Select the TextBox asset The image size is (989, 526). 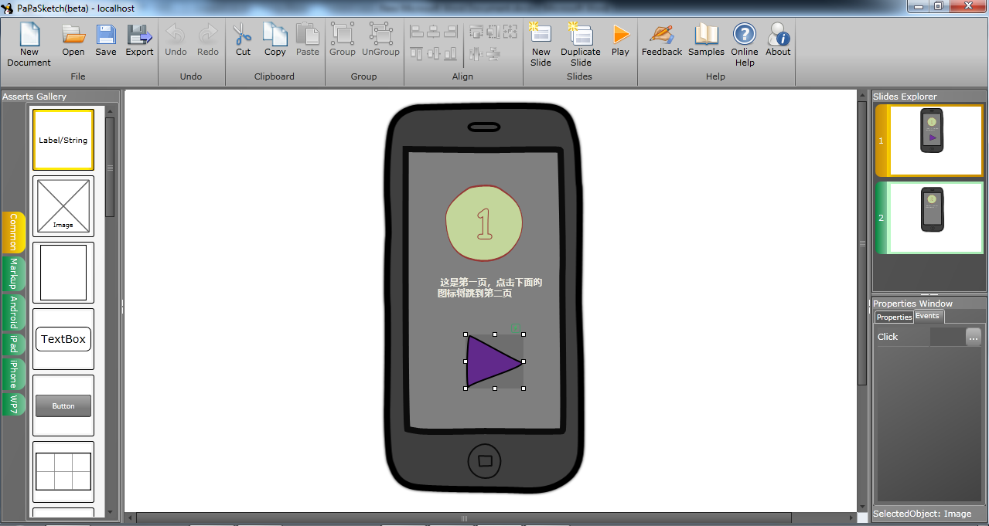63,339
